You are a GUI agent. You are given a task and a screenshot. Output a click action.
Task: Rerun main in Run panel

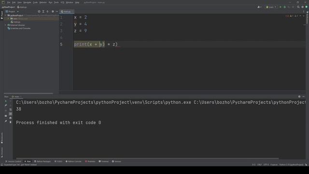tap(6, 101)
